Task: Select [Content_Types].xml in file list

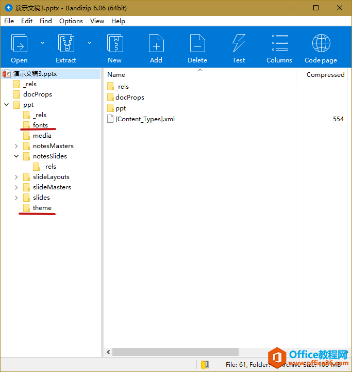Action: click(x=145, y=119)
